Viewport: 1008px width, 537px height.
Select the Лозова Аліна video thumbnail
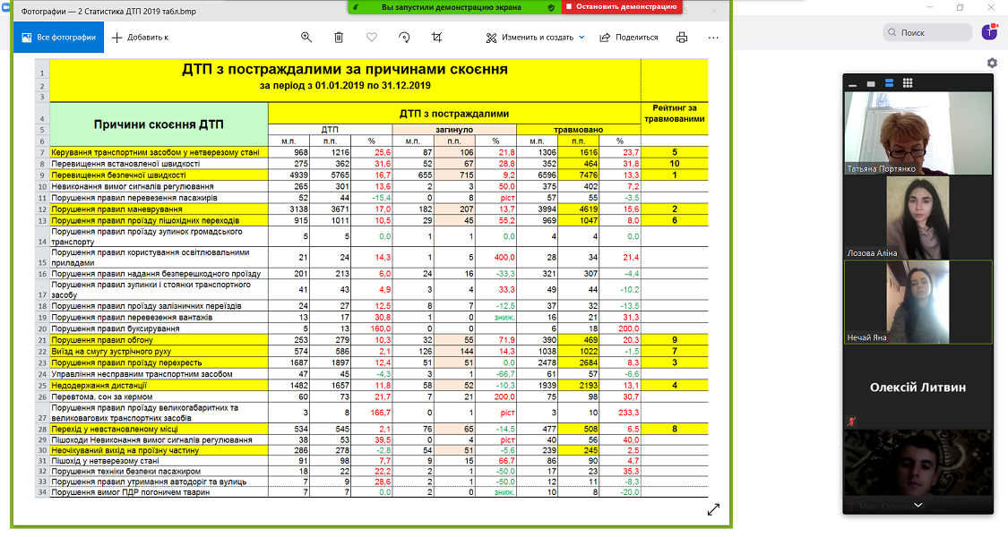coord(918,217)
